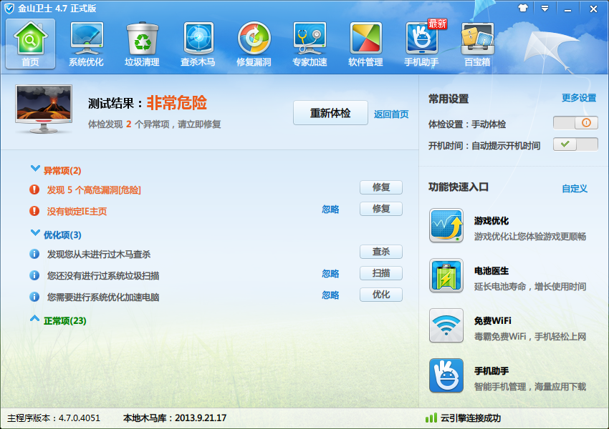609x429 pixels.
Task: Open 百宝箱 toolbox
Action: 477,44
